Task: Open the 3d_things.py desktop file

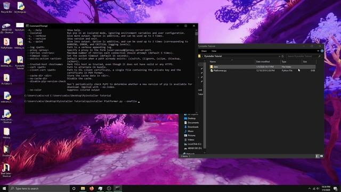Action: (x=20, y=7)
